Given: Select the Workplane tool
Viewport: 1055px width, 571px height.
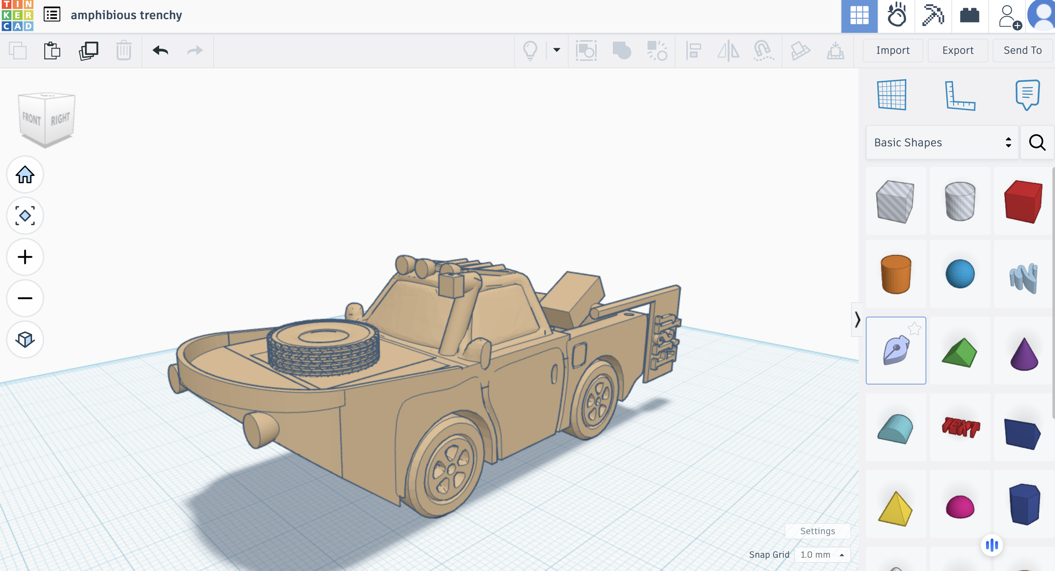Looking at the screenshot, I should pyautogui.click(x=892, y=95).
